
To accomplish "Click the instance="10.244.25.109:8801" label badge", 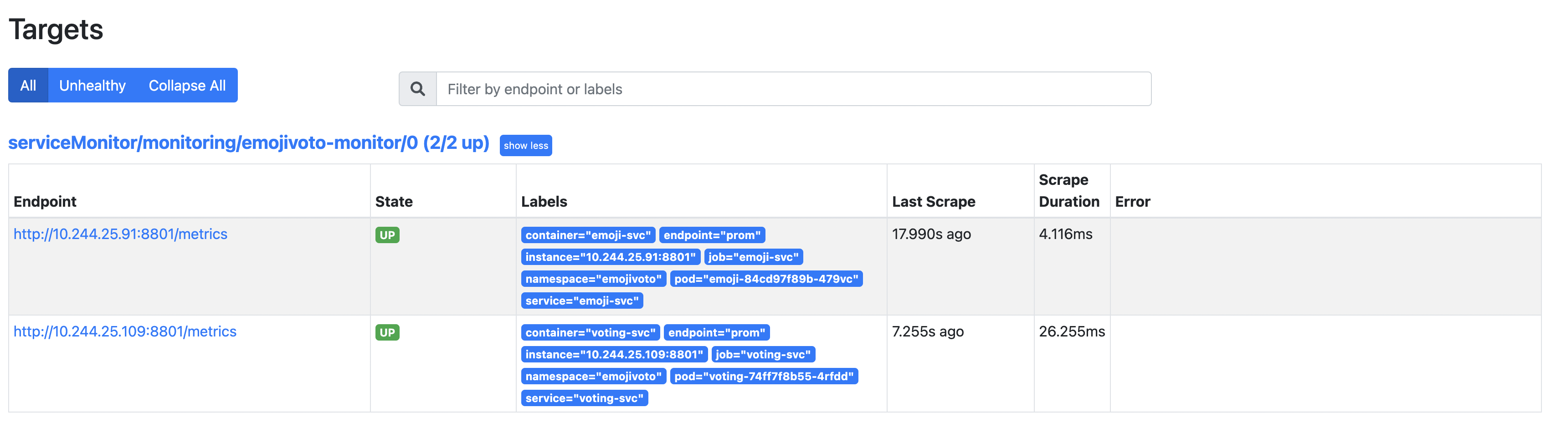I will point(614,355).
